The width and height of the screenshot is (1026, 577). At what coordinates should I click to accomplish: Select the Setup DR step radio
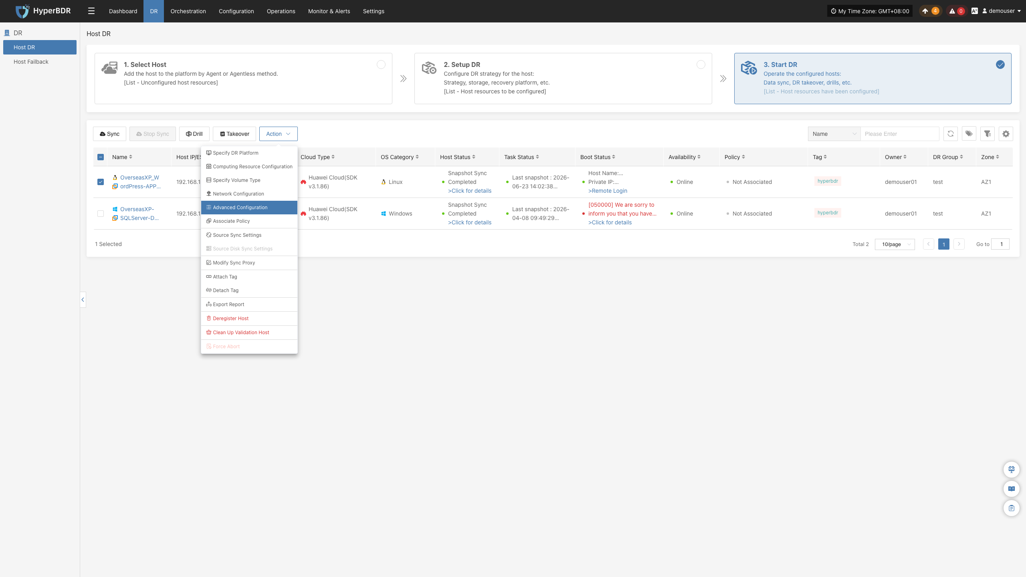point(701,65)
